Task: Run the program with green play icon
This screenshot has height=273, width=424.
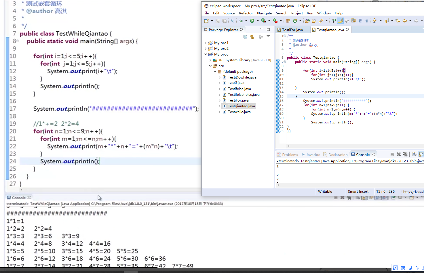Action: click(x=252, y=21)
